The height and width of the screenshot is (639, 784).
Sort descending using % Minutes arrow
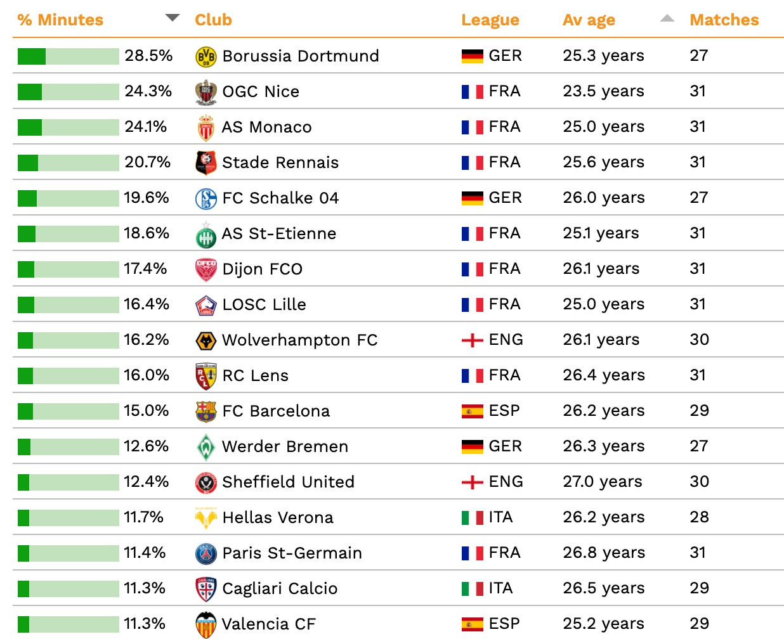(x=172, y=18)
